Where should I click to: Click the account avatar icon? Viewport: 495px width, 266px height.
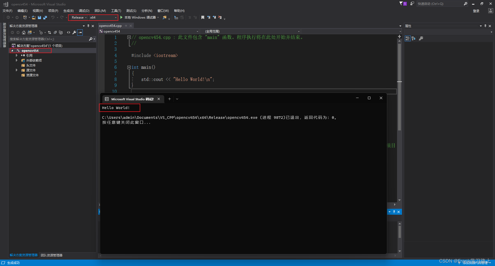(490, 11)
